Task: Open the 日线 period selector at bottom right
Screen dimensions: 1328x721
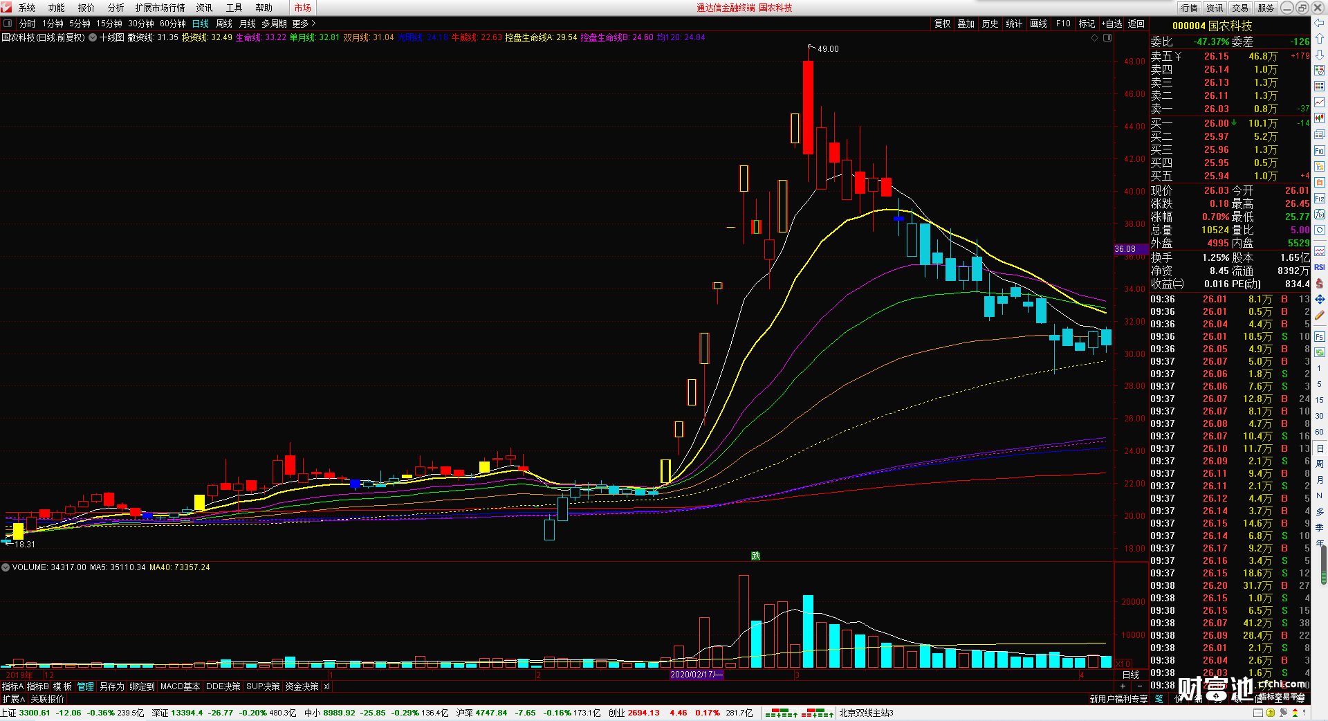Action: point(1131,675)
